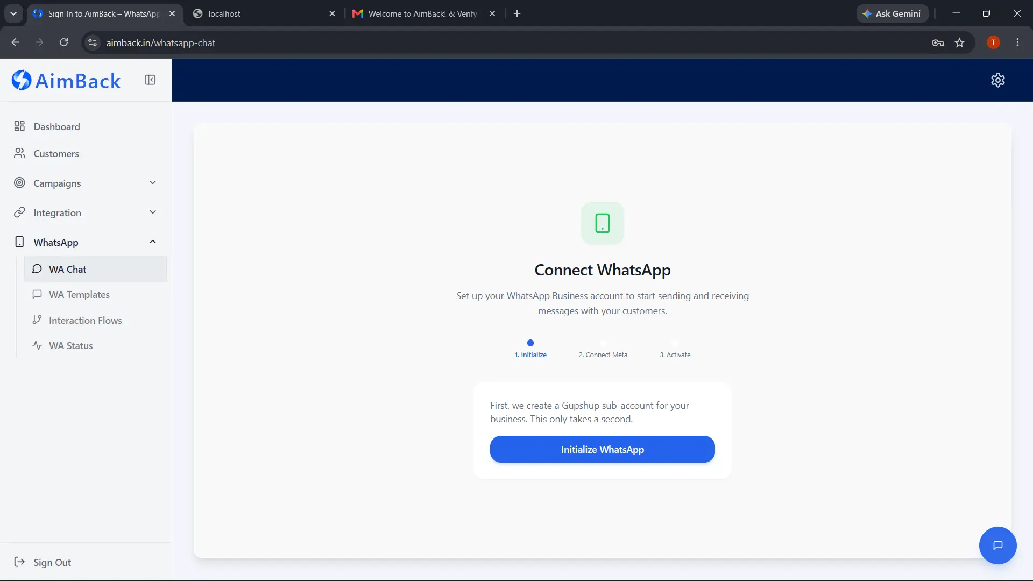
Task: Select step 3. Activate
Action: (675, 349)
